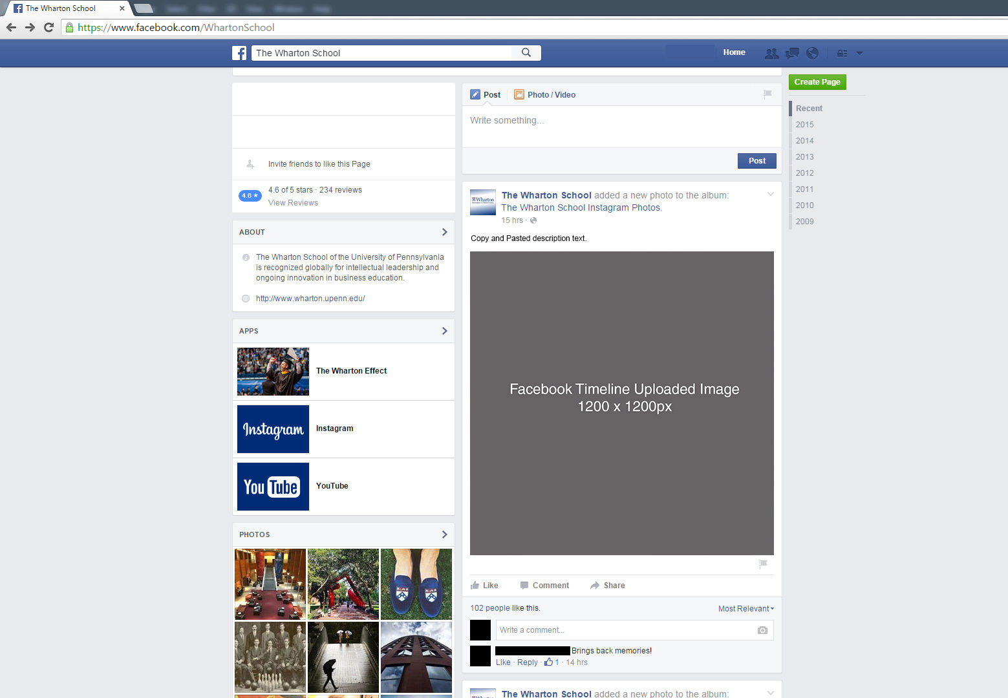Reload the browser page
This screenshot has height=698, width=1008.
pyautogui.click(x=48, y=27)
